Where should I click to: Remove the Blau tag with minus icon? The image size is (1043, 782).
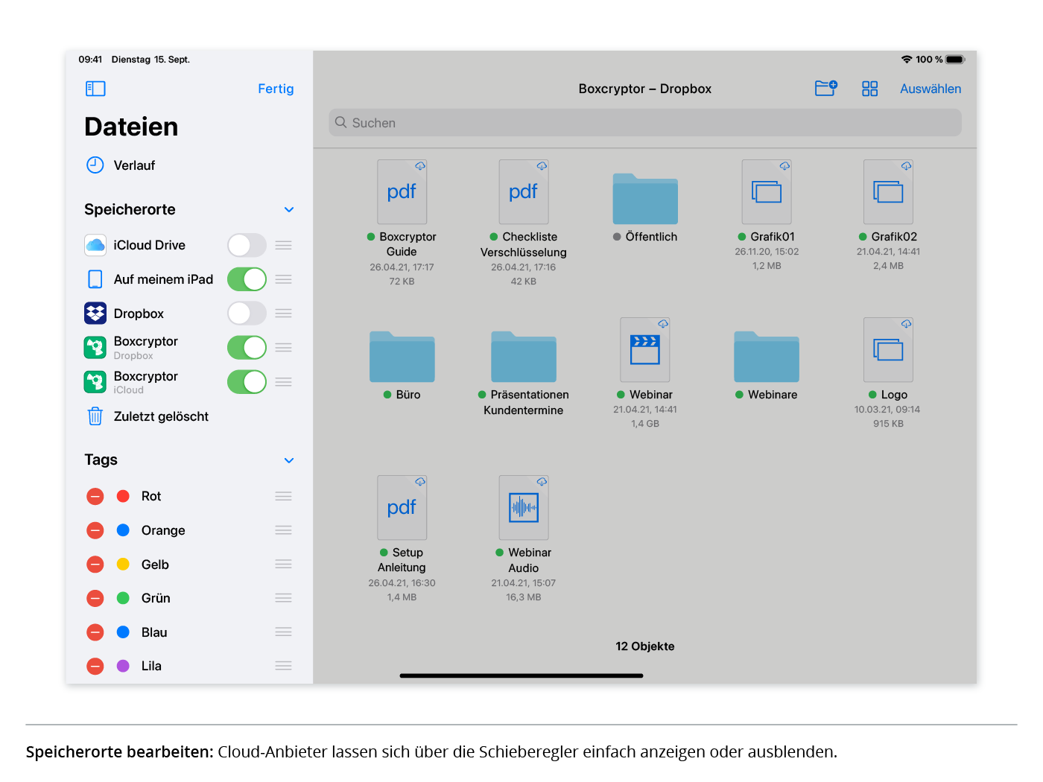click(95, 632)
